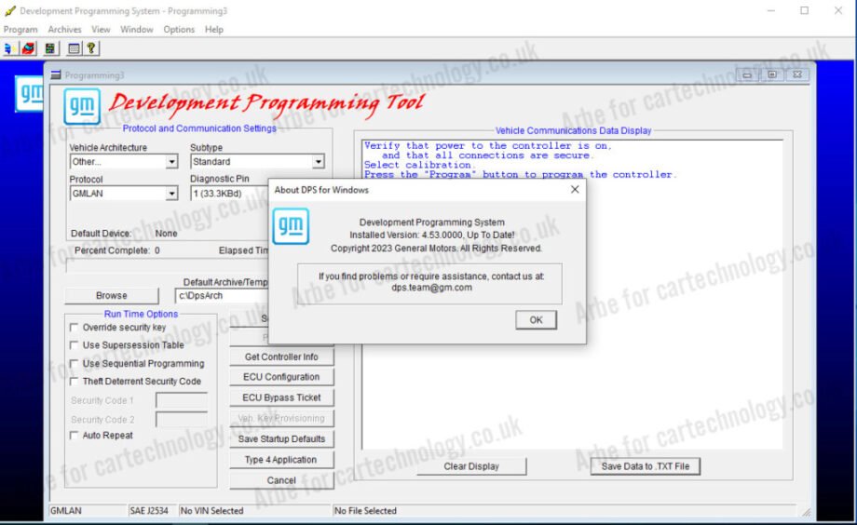Click the yellow question mark help icon
This screenshot has width=857, height=525.
point(91,48)
